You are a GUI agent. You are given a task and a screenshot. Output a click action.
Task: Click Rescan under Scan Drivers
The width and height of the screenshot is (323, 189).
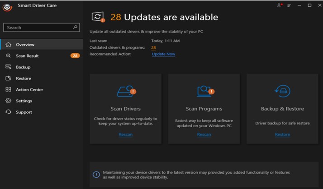(x=125, y=134)
